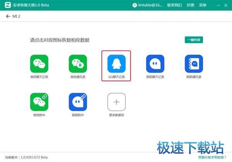Click the one-key restore (一键恢复) button

coord(194,40)
